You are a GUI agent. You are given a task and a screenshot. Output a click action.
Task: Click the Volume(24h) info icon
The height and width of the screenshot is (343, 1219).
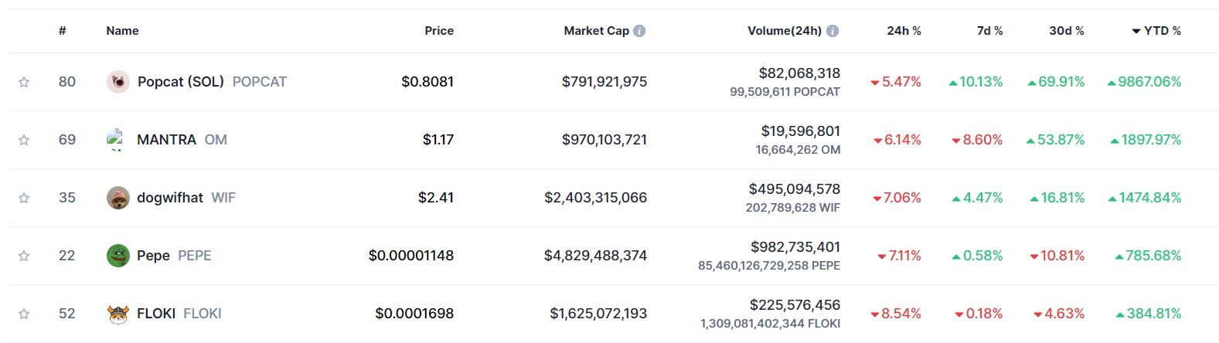[833, 31]
